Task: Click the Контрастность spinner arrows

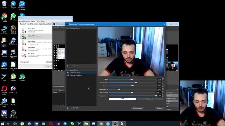Action: (x=163, y=83)
